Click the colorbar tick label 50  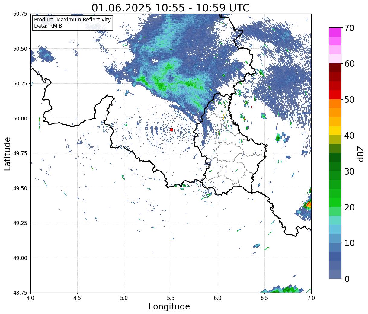349,100
